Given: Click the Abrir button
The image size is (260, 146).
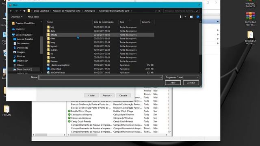Looking at the screenshot, I should 173,83.
